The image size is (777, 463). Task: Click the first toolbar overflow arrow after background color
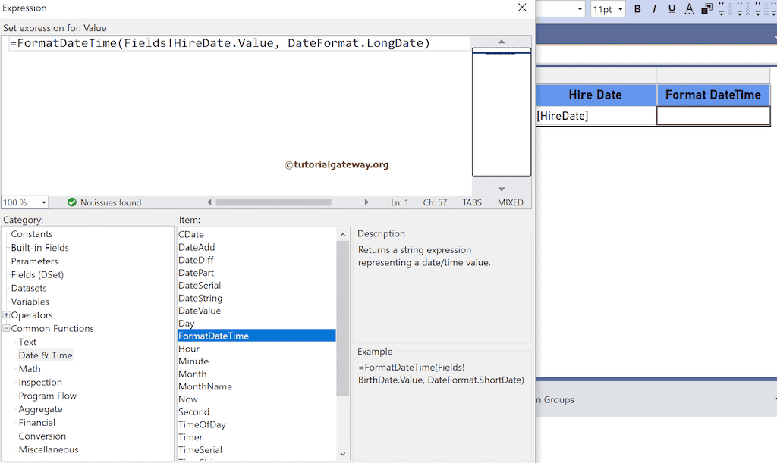pyautogui.click(x=722, y=9)
